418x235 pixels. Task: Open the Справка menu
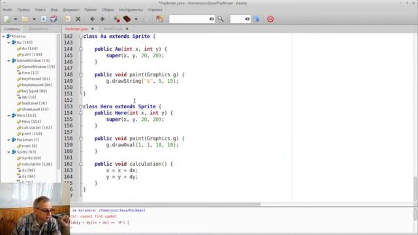click(x=155, y=10)
